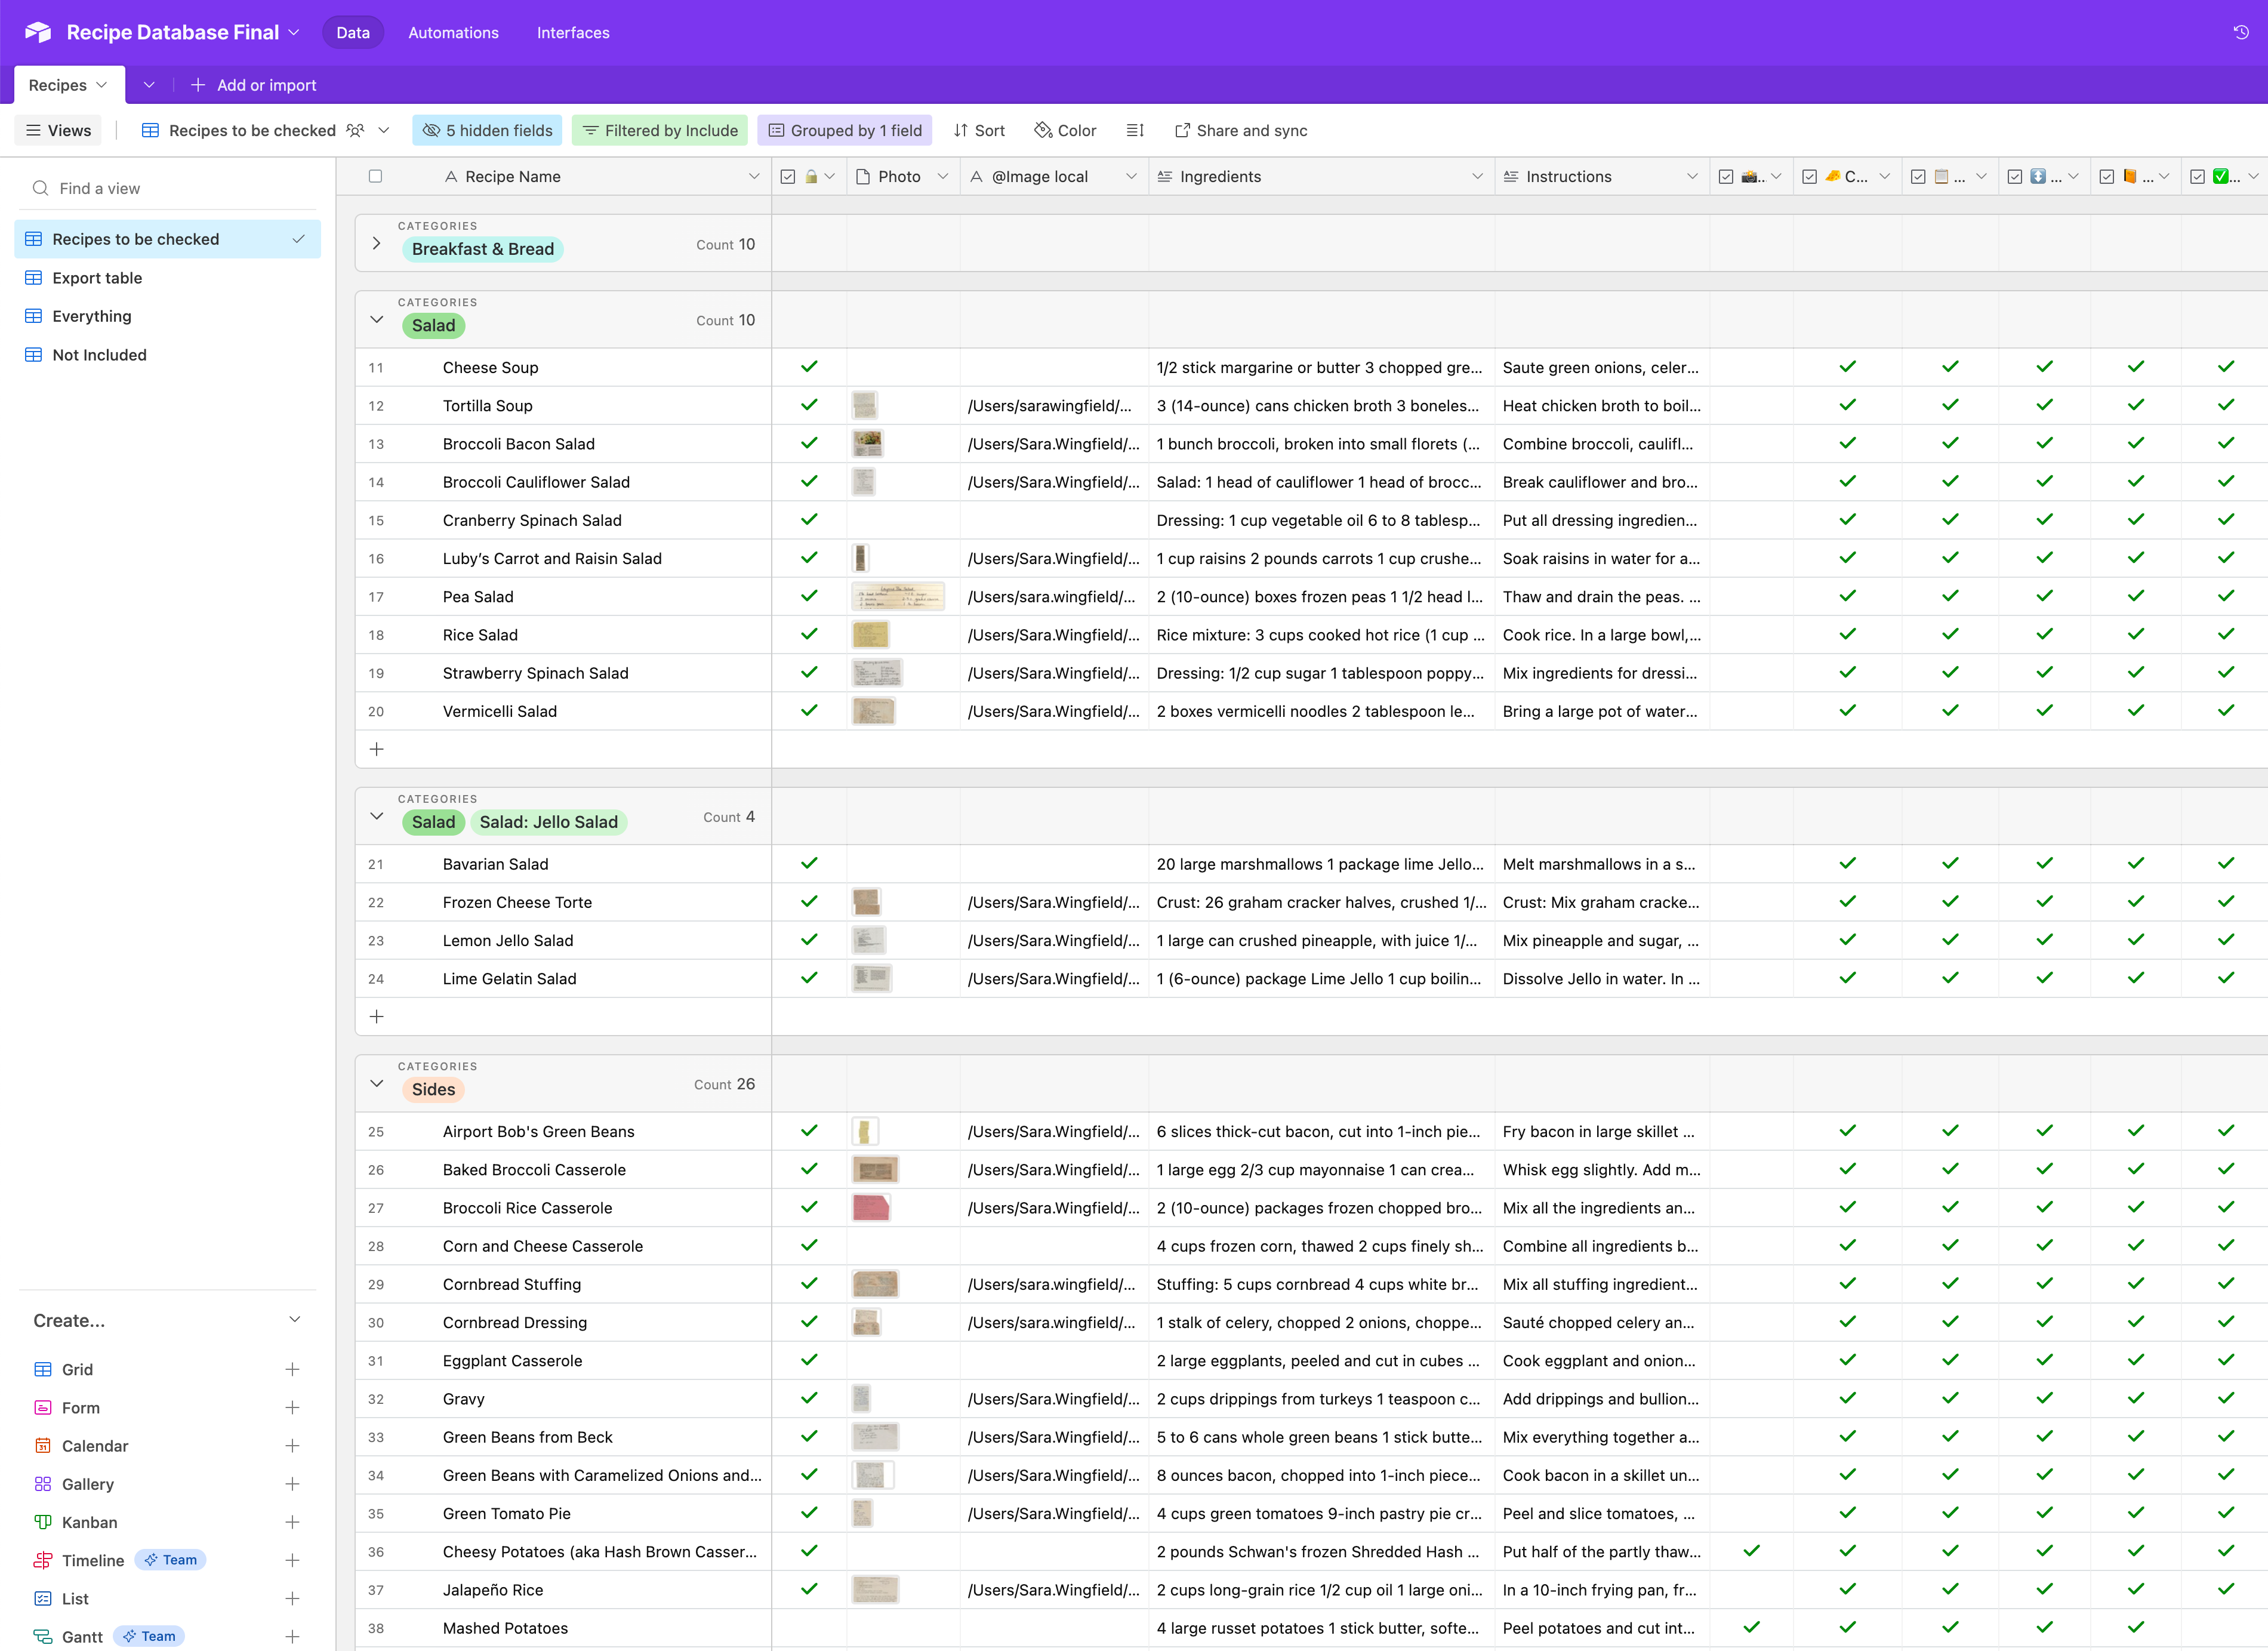Open the row height icon

[1135, 130]
